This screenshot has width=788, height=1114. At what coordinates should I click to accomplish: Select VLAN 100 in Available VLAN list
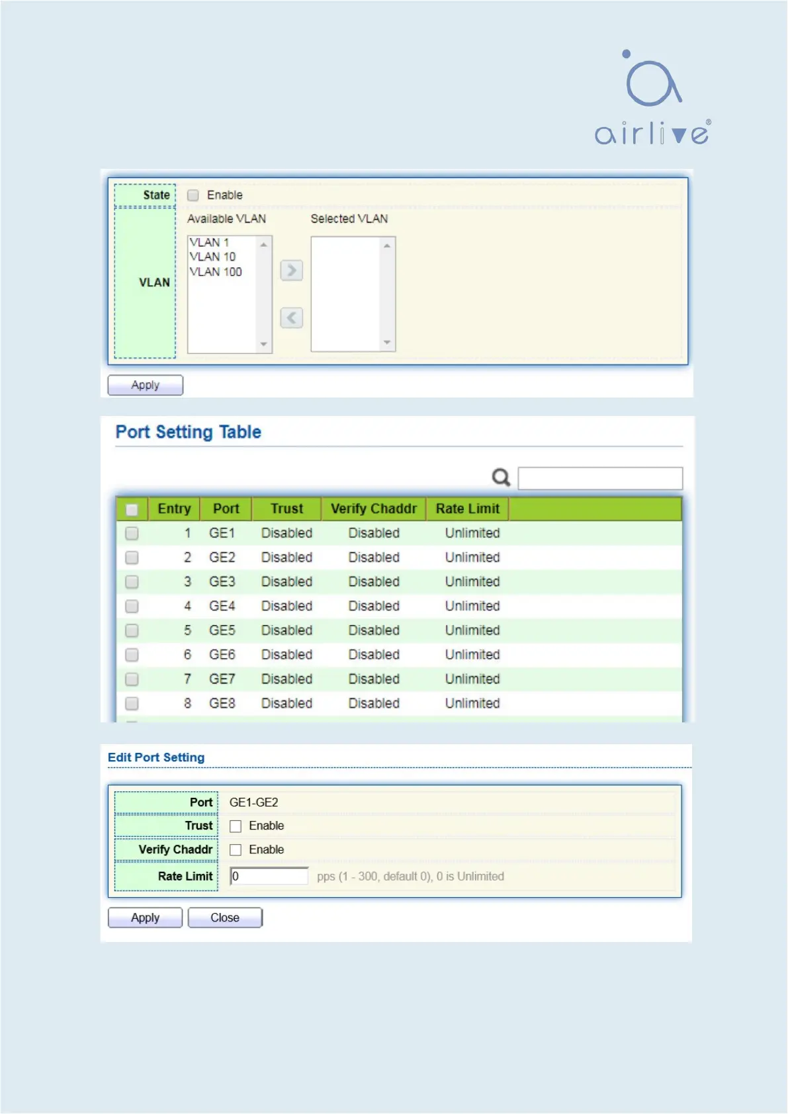coord(216,272)
